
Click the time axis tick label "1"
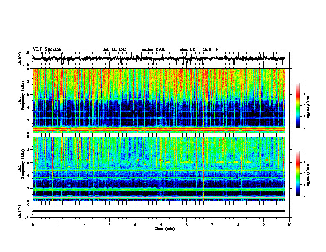coord(58,225)
